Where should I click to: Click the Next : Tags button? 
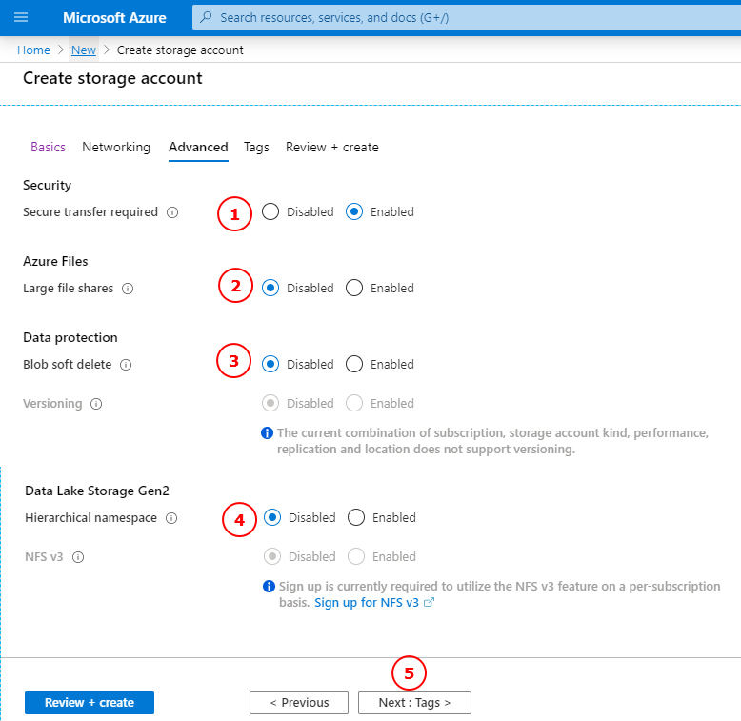414,703
